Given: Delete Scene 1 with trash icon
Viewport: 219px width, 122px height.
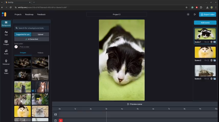Looking at the screenshot, I should click(212, 42).
